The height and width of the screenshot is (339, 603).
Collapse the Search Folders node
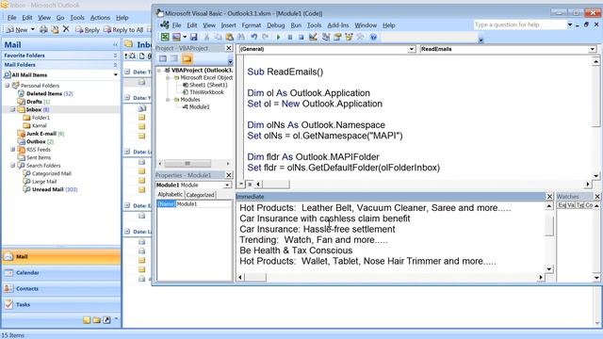pyautogui.click(x=12, y=166)
